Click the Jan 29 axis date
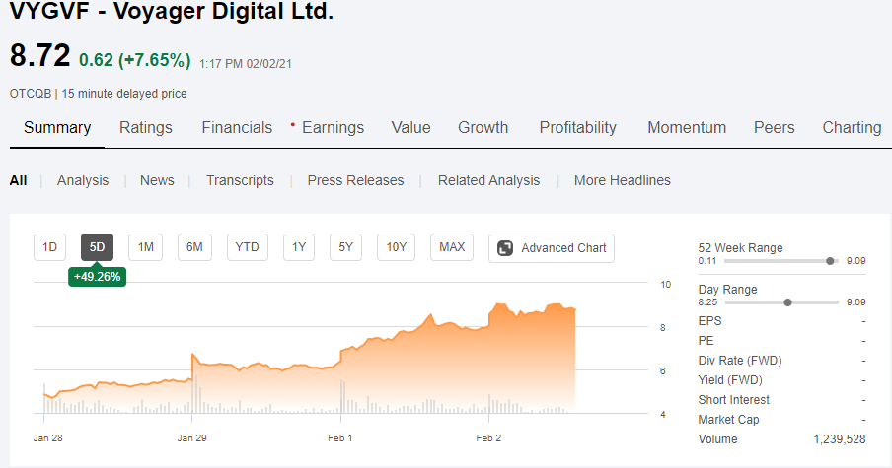Screen dimensions: 892x468 click(x=191, y=438)
